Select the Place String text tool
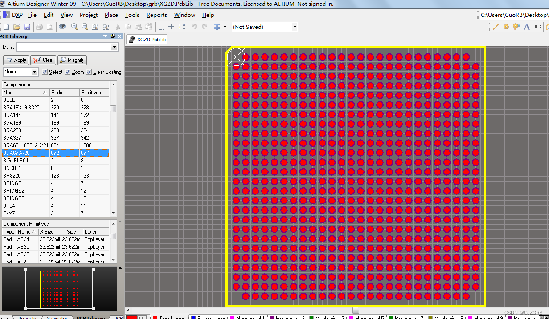Image resolution: width=549 pixels, height=319 pixels. point(526,28)
